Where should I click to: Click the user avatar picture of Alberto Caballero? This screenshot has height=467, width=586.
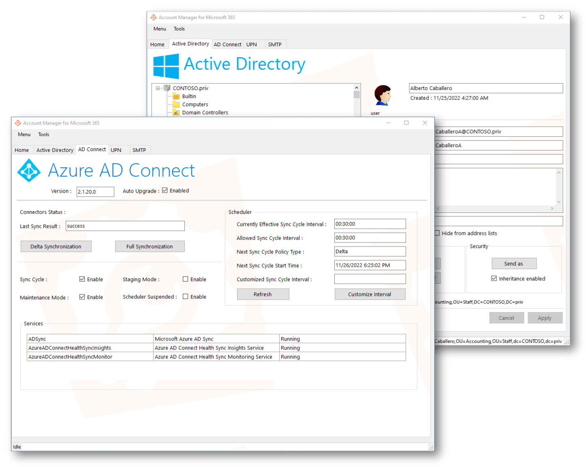tap(382, 96)
